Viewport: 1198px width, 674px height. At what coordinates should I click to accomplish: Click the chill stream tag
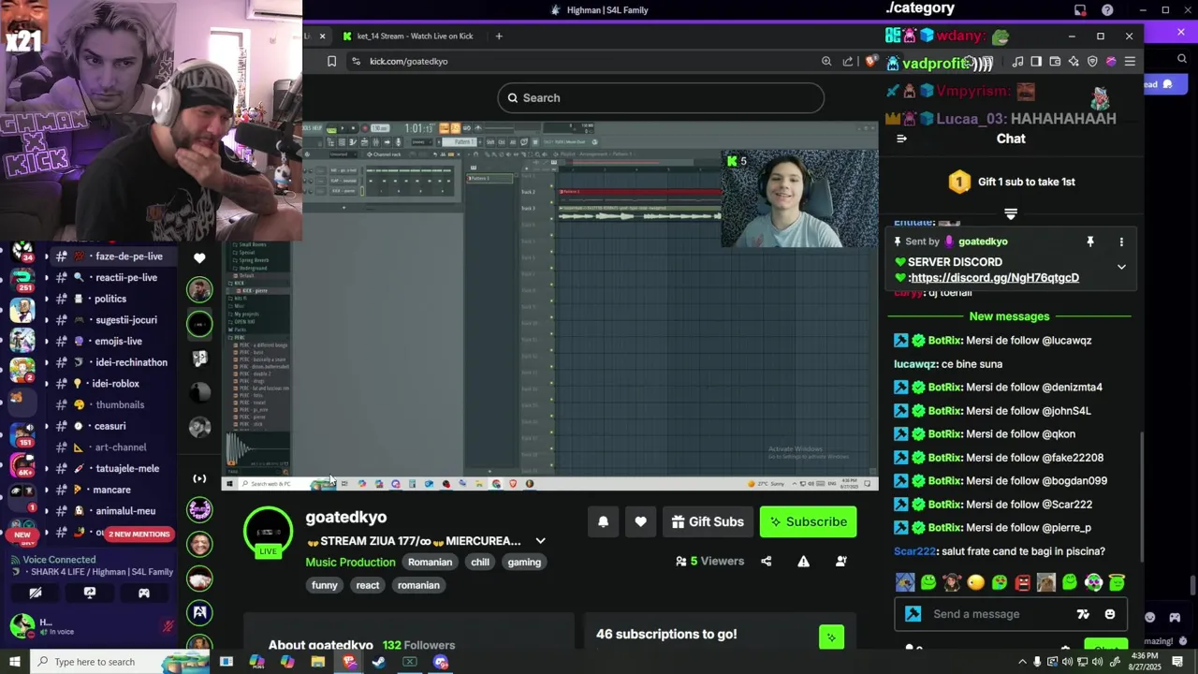click(x=480, y=562)
